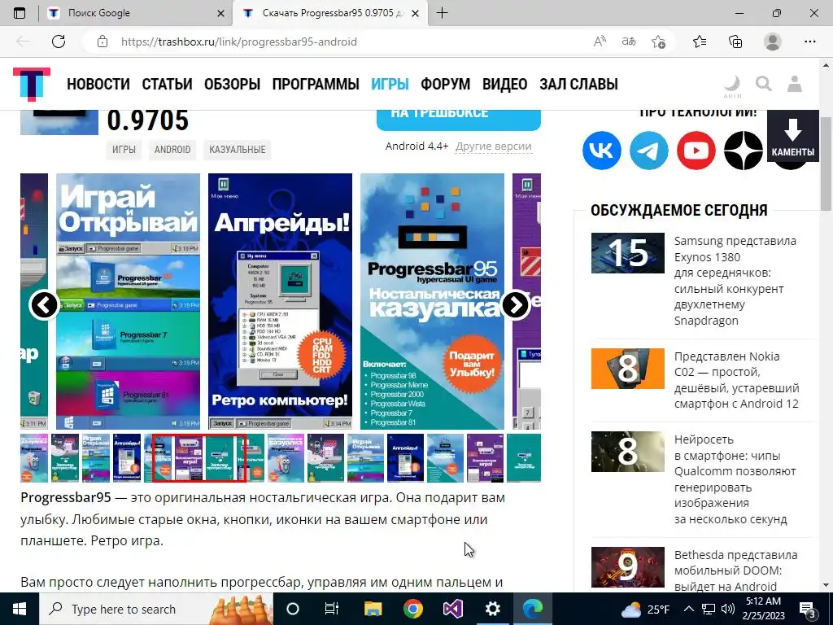The width and height of the screenshot is (833, 625).
Task: Open Нейросеть в смартфоне Qualcomm article
Action: [735, 479]
